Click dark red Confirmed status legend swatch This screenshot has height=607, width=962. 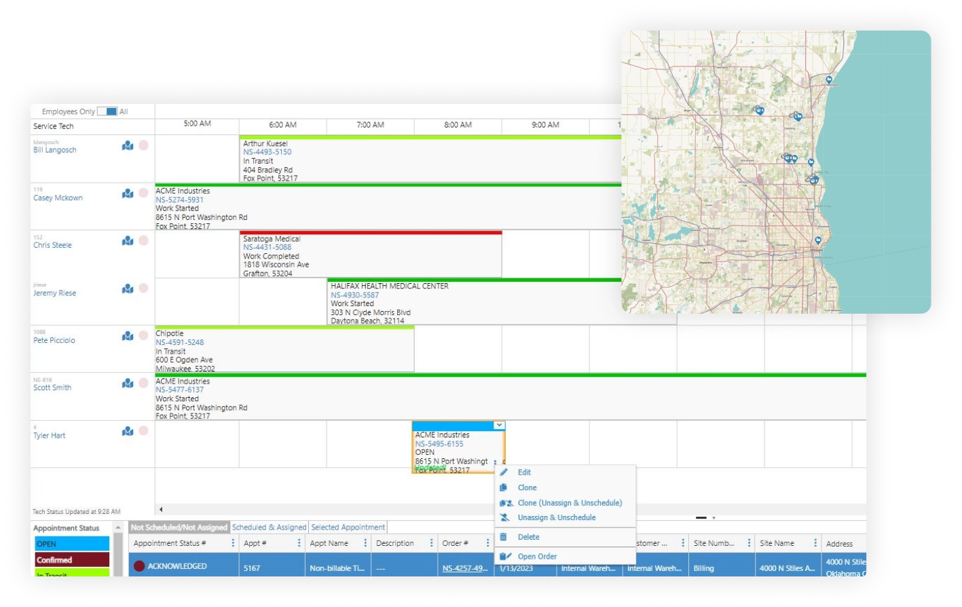click(x=72, y=560)
